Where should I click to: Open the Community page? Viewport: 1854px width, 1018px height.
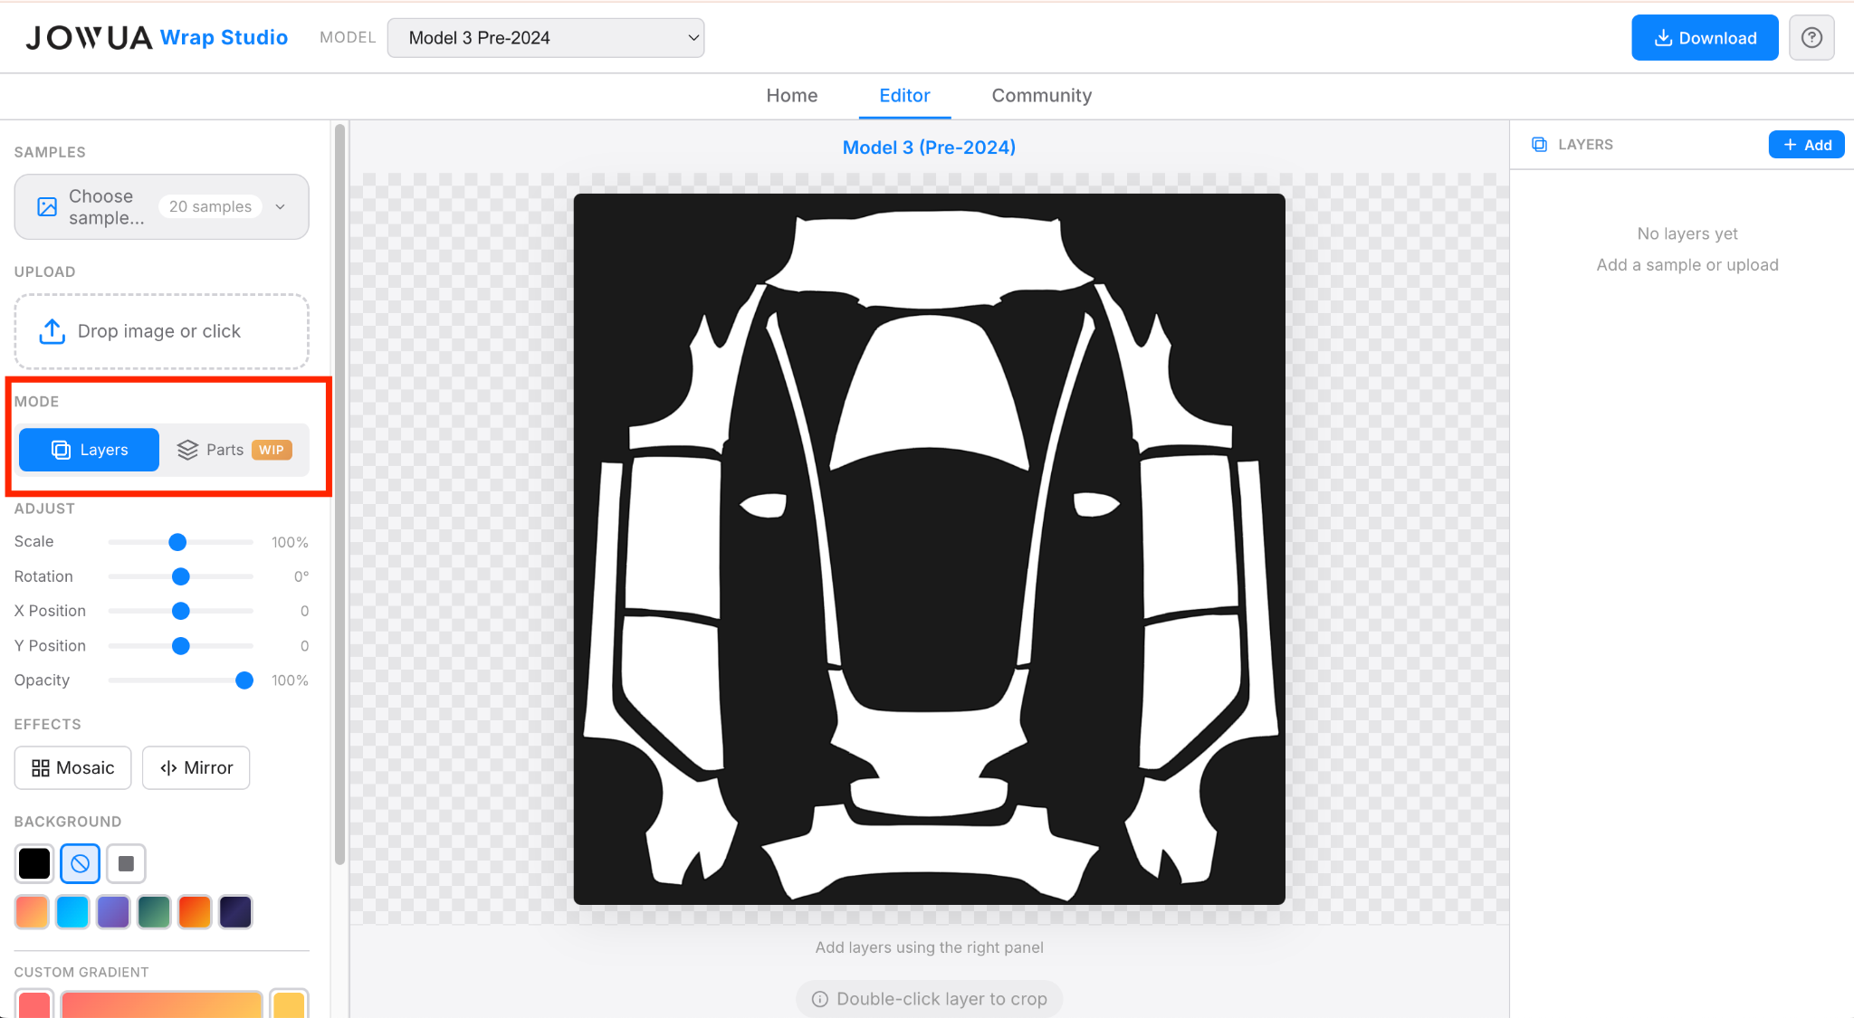click(1041, 95)
